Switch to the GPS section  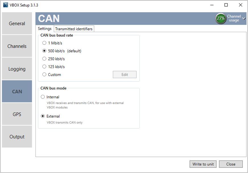tap(17, 114)
